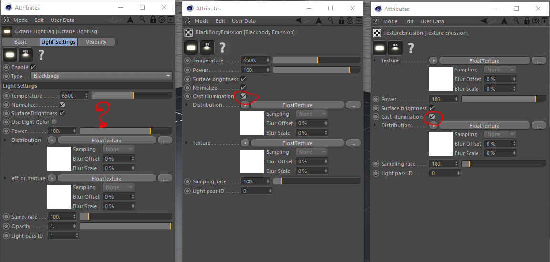The height and width of the screenshot is (262, 550).
Task: Click Distribution FloatTexture button in TextureEmission window
Action: 484,126
